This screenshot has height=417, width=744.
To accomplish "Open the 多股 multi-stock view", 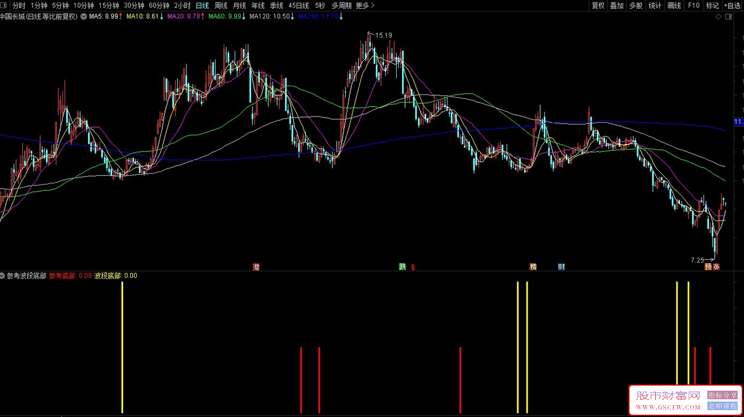I will pos(636,6).
